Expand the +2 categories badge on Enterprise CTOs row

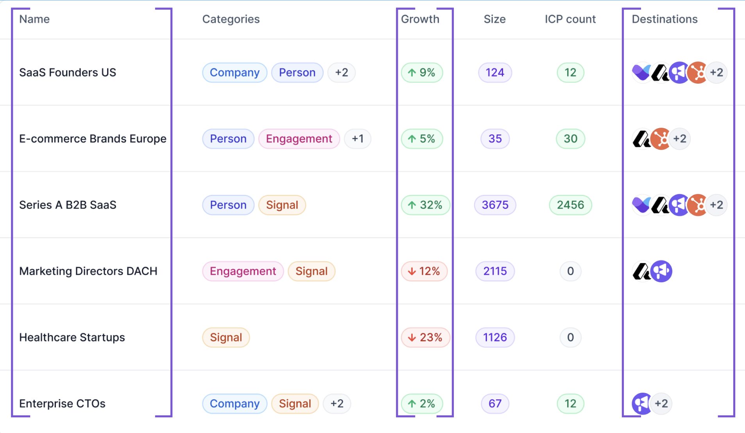[x=337, y=404]
